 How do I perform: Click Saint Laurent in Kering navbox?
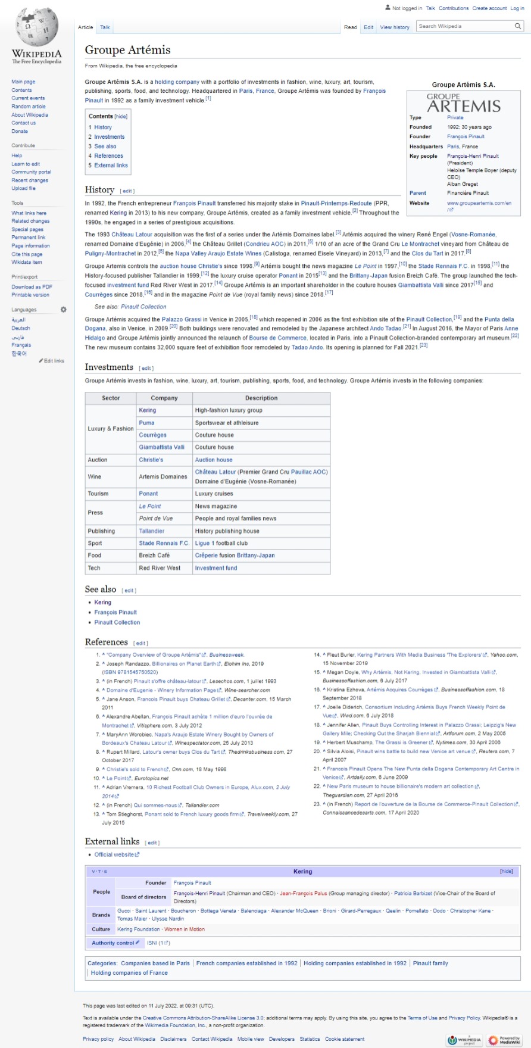[x=151, y=911]
